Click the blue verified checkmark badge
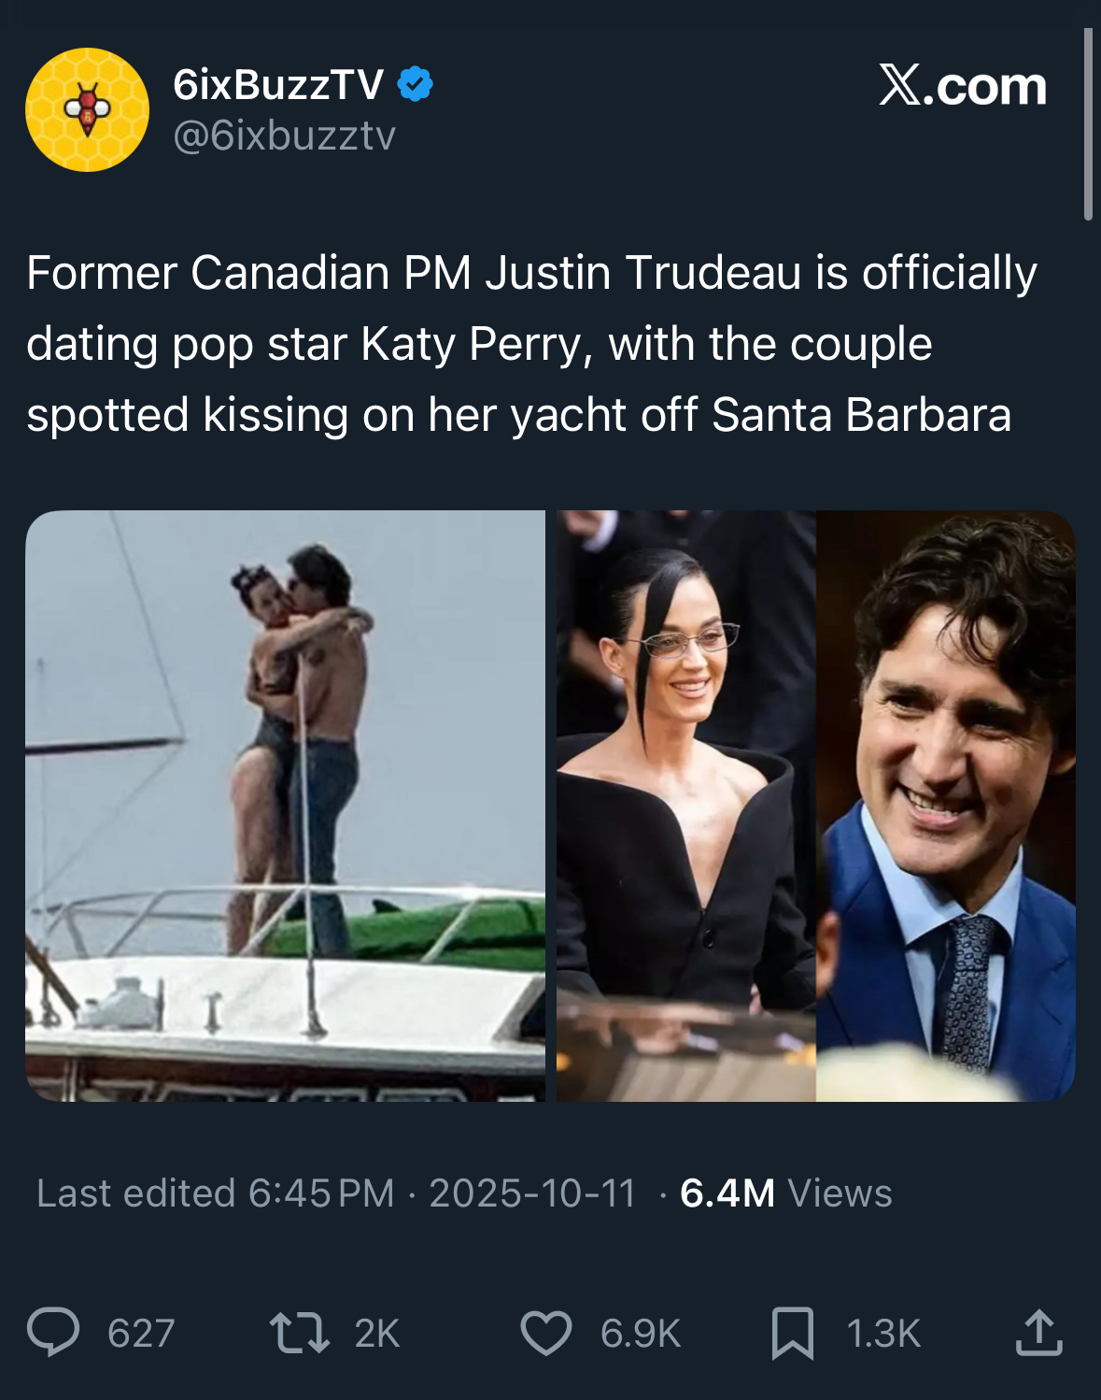Screen dimensions: 1101x1400 pos(415,85)
